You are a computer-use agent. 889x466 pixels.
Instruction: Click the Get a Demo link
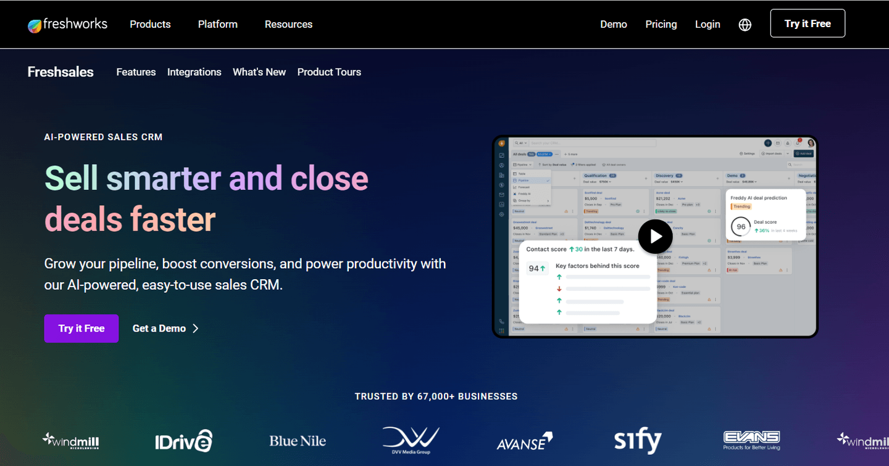click(159, 329)
